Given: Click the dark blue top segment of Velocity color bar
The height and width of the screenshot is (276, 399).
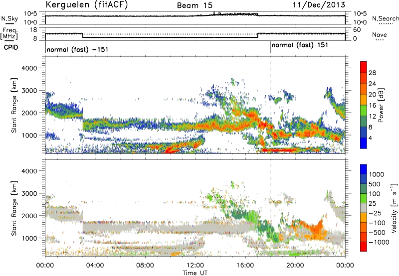Looking at the screenshot, I should pyautogui.click(x=364, y=169).
